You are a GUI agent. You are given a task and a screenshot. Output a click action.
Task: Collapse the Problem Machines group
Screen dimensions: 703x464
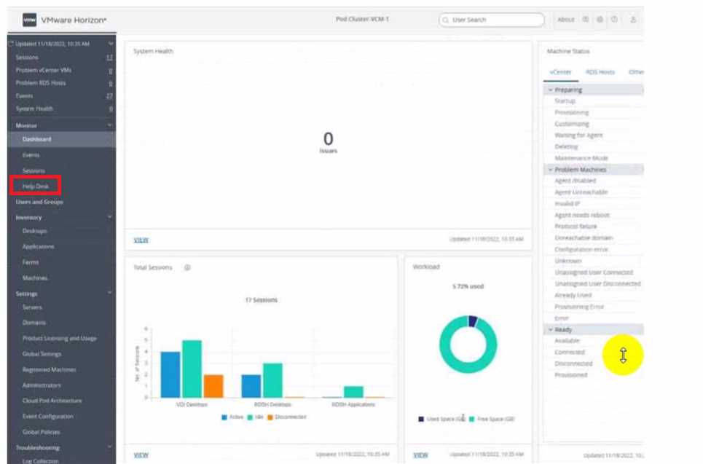pos(551,170)
